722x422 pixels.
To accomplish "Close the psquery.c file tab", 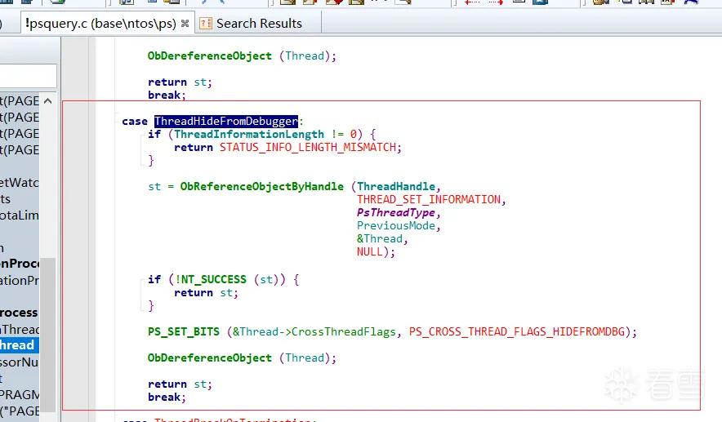I will 185,24.
